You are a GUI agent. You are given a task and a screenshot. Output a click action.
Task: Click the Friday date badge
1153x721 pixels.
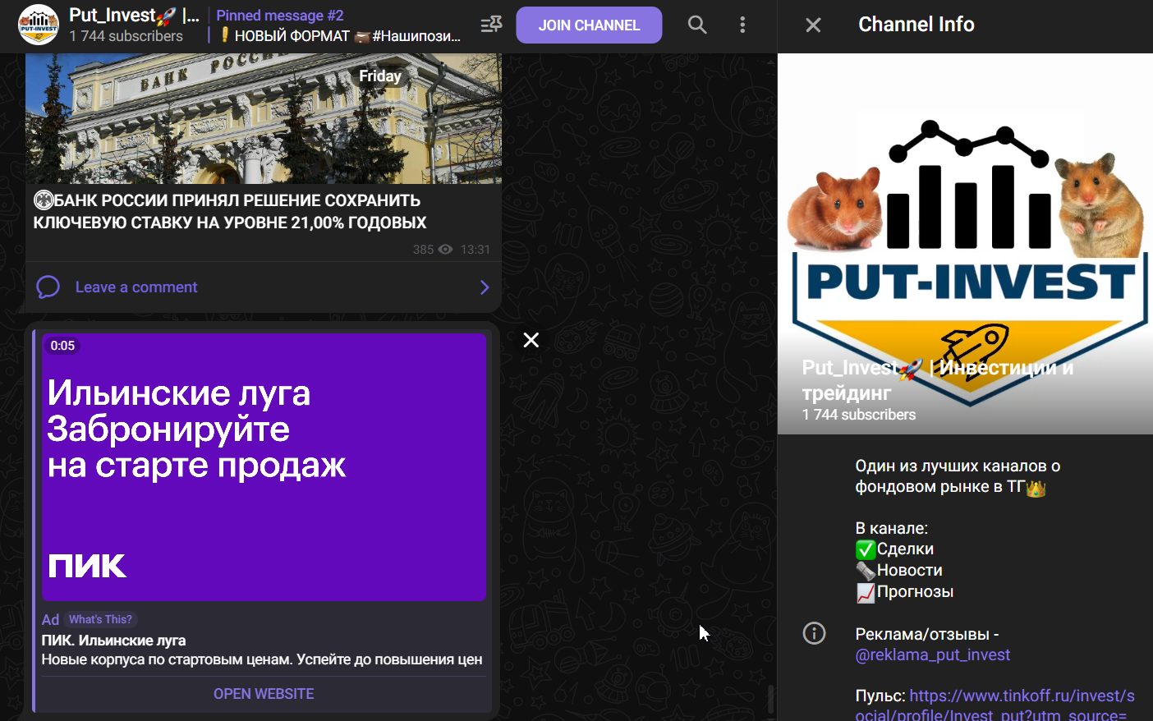point(380,76)
